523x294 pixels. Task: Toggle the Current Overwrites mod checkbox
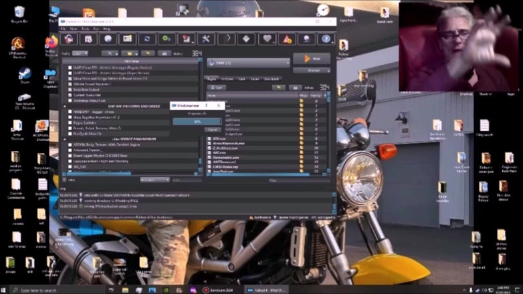[x=70, y=94]
